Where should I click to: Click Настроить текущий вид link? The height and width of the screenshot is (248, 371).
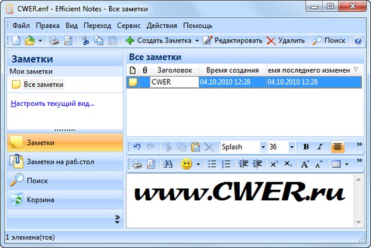[52, 103]
